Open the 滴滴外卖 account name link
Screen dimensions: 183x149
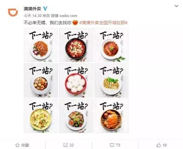(32, 9)
